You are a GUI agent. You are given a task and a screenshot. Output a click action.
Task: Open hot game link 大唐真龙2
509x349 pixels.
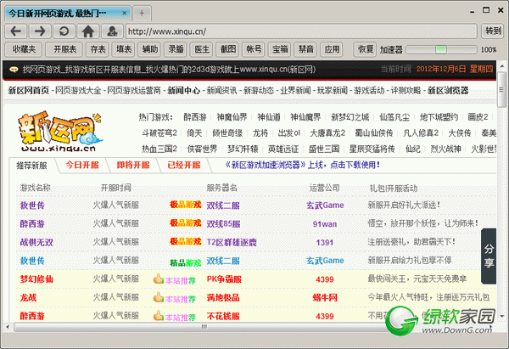click(x=327, y=133)
